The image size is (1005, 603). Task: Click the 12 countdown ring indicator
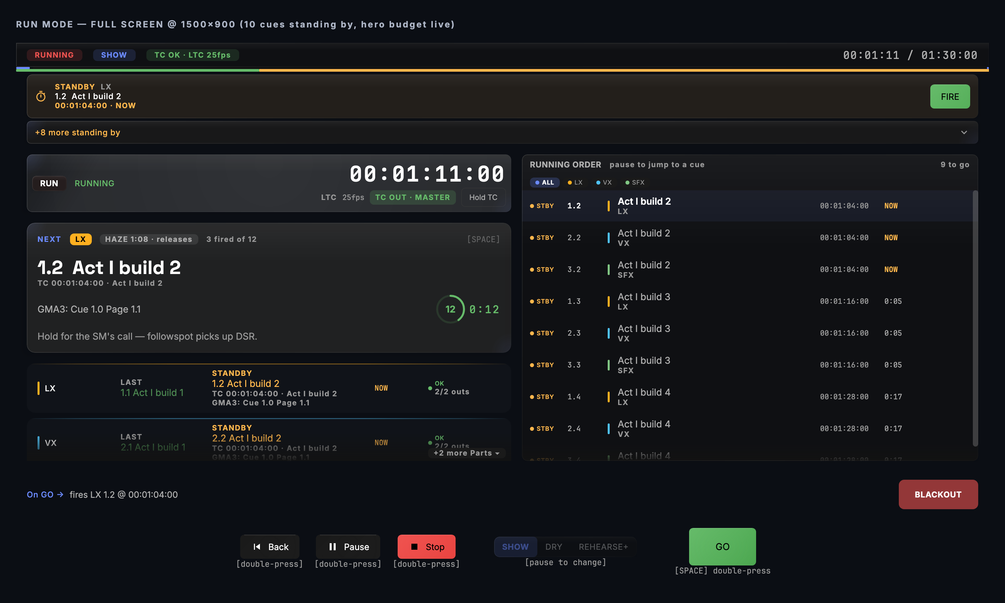pyautogui.click(x=450, y=309)
